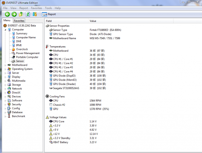Expand the Operating System tree node
The width and height of the screenshot is (202, 153).
[5, 69]
